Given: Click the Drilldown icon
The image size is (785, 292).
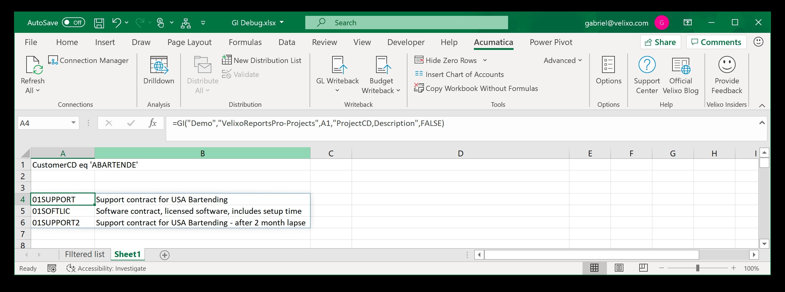Looking at the screenshot, I should 159,65.
